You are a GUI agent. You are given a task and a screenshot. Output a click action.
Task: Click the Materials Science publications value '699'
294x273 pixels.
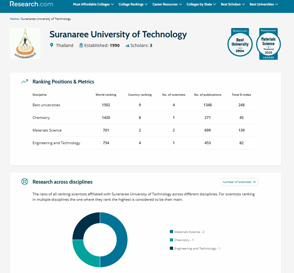point(208,130)
